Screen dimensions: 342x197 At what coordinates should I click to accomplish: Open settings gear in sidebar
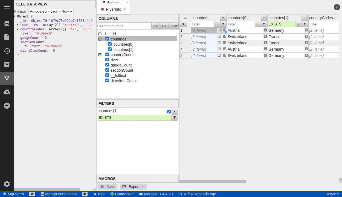pos(7,184)
